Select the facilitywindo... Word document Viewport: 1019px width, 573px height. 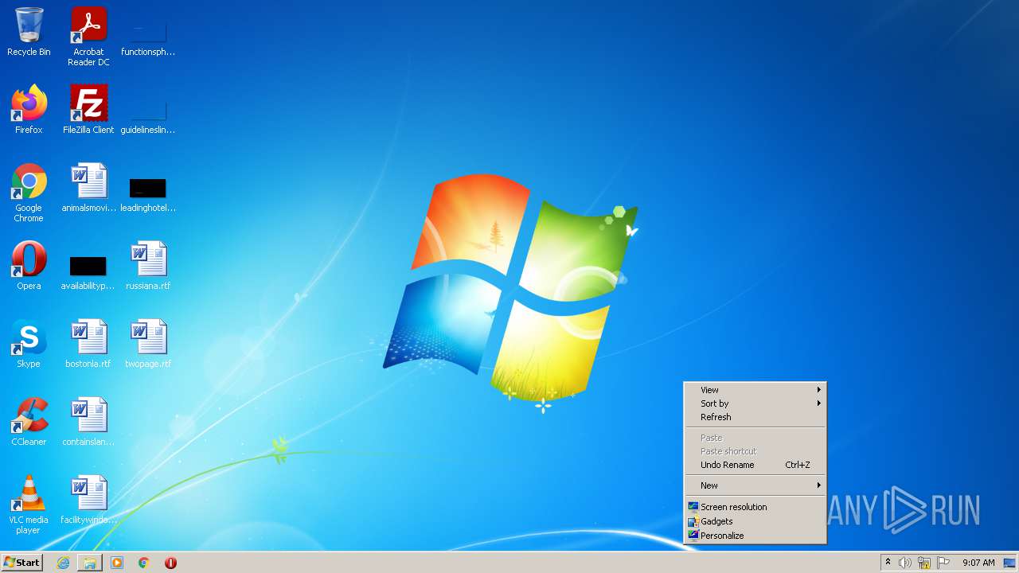tap(88, 500)
